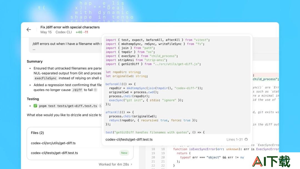Click the 'Testing' heading
This screenshot has width=300, height=169.
coord(33,99)
